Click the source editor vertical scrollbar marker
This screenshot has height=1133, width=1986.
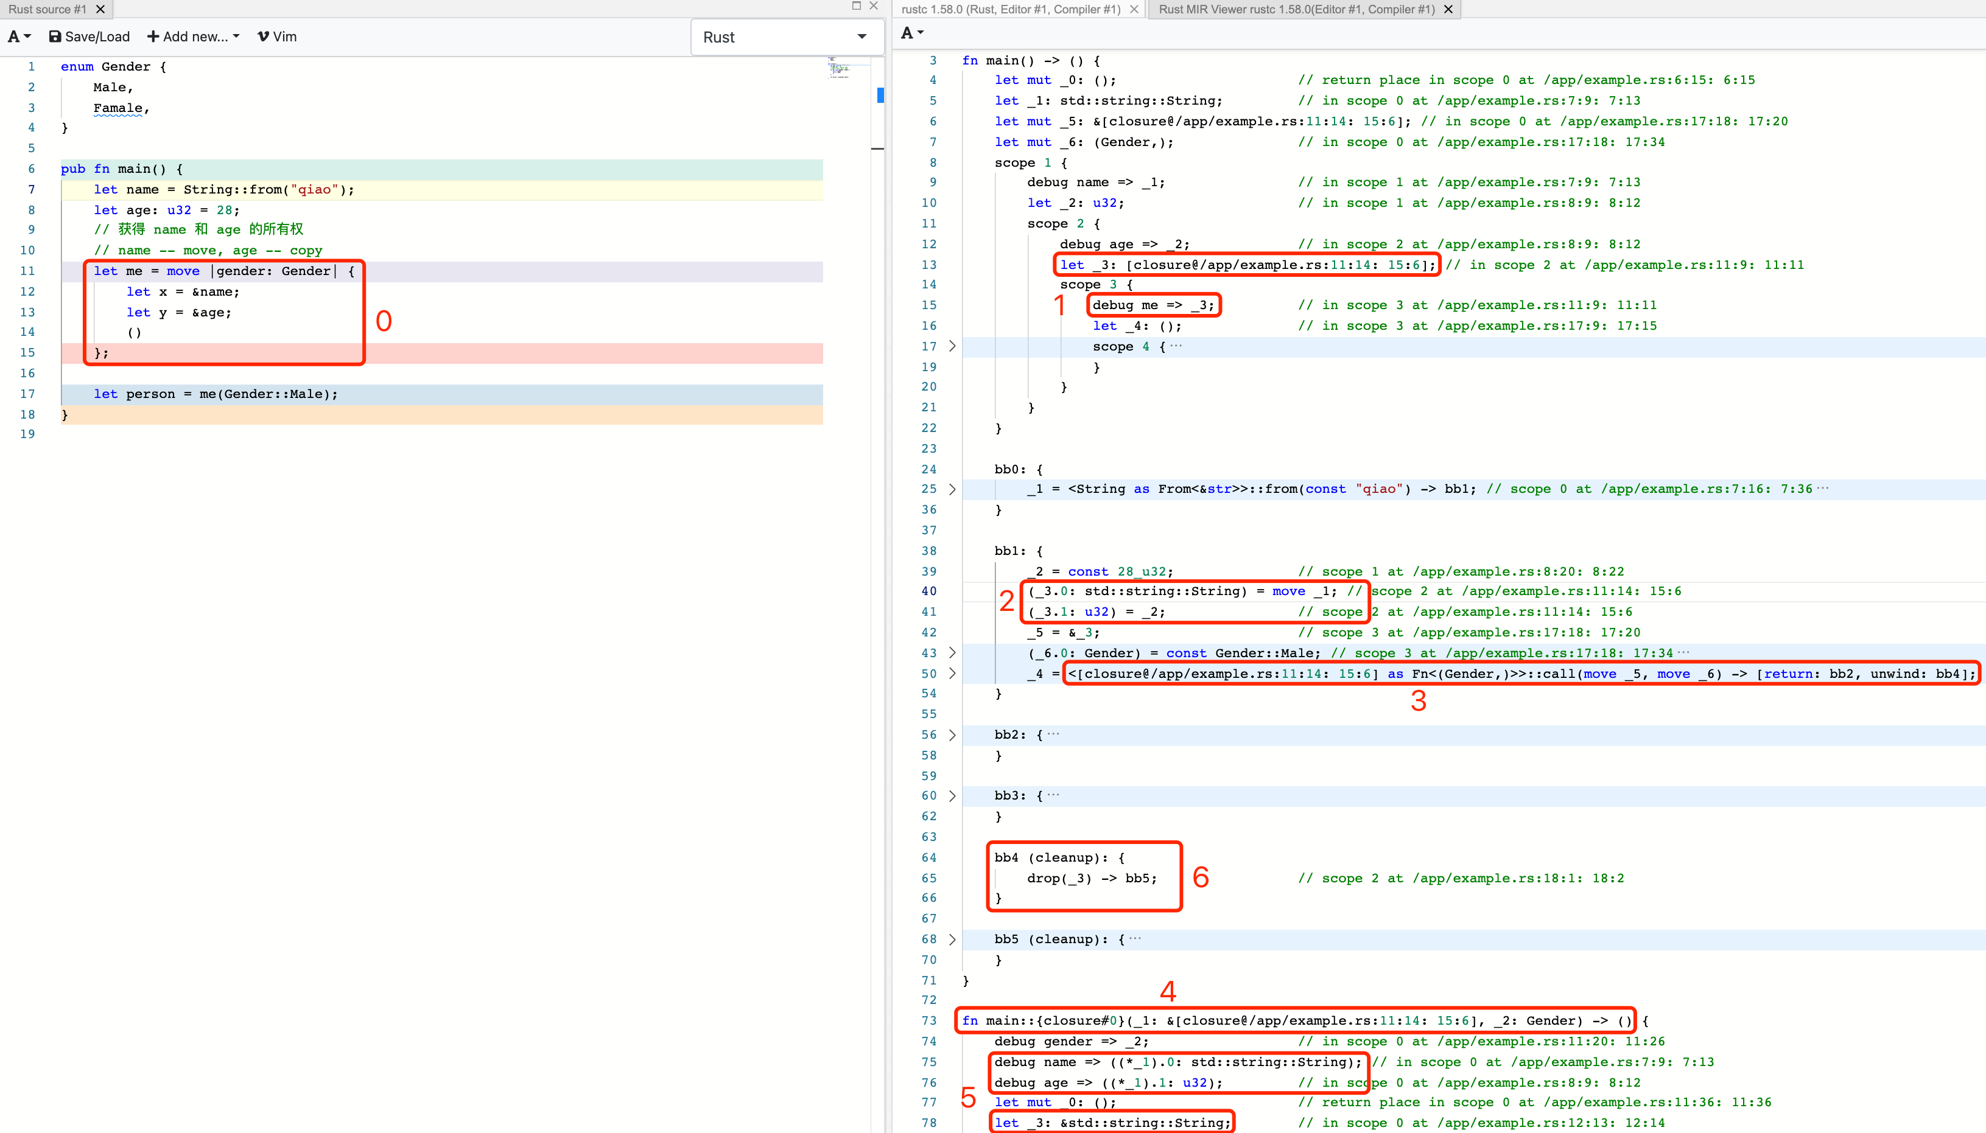[x=880, y=95]
